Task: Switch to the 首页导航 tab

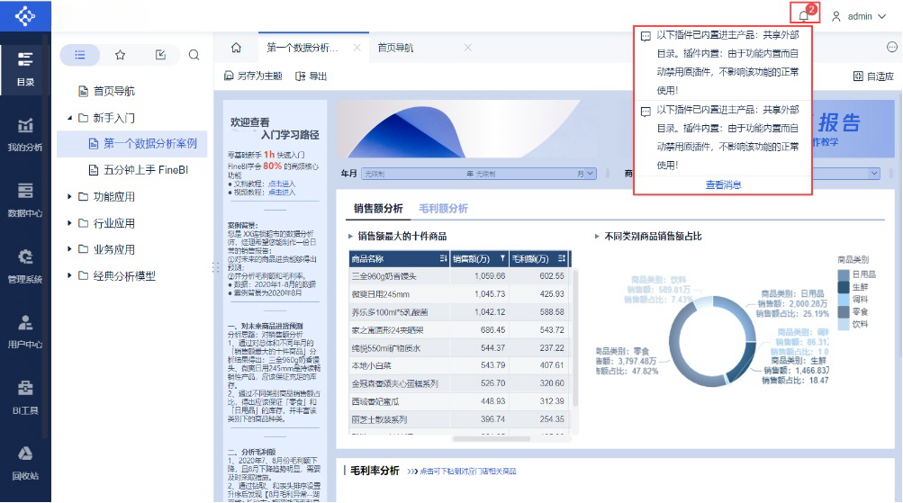Action: click(395, 48)
